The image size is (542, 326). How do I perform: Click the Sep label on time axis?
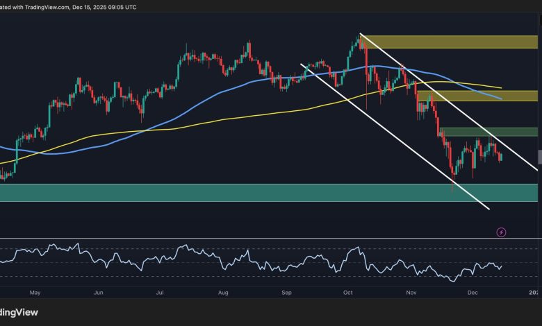coord(288,293)
